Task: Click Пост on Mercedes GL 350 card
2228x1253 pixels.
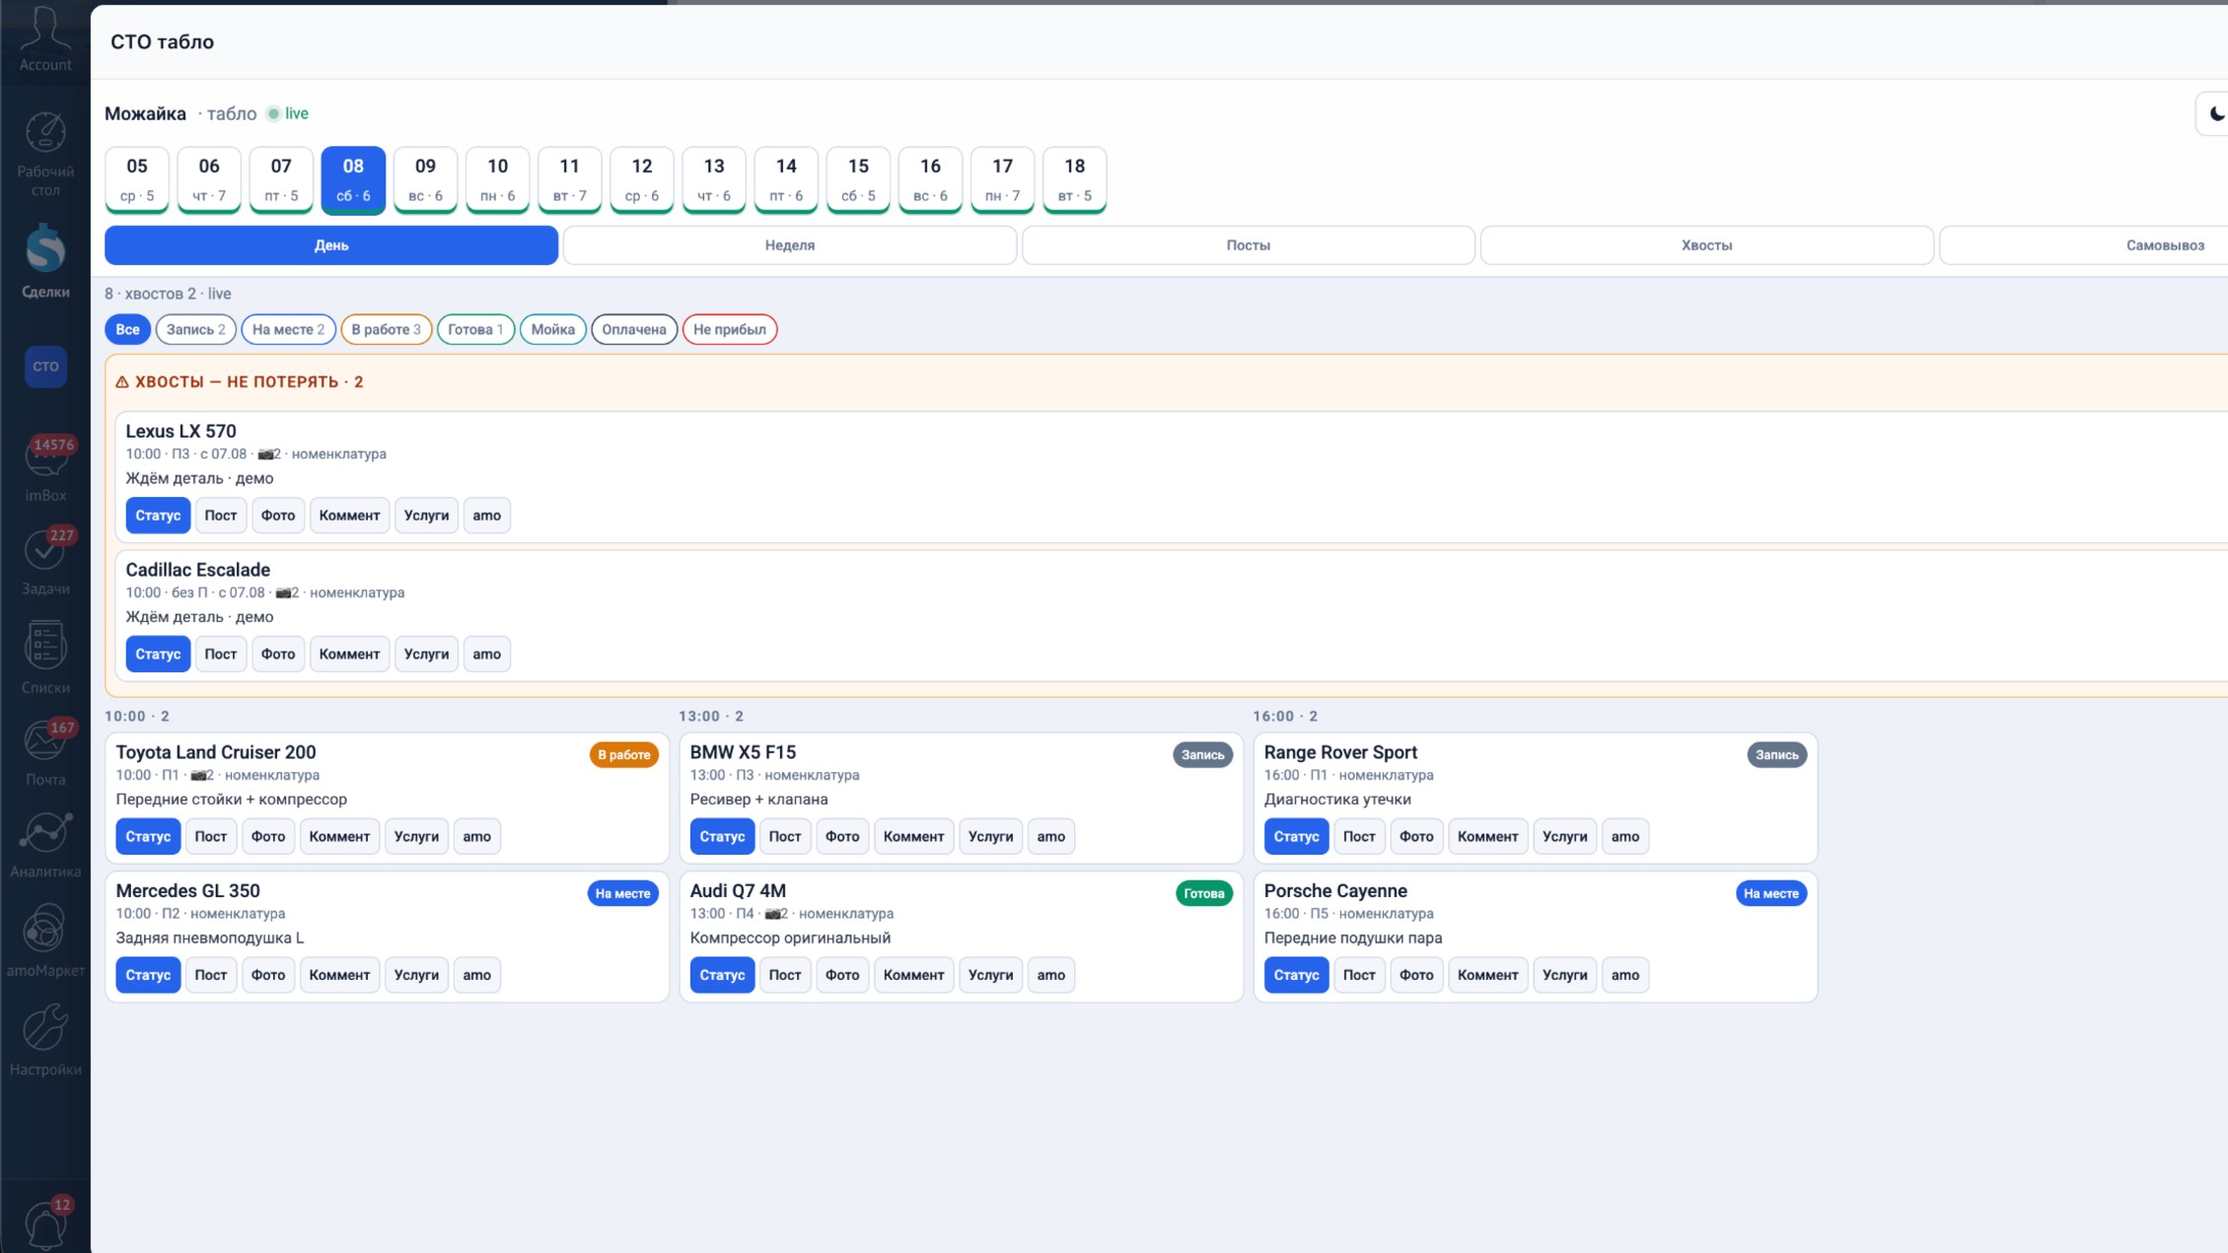Action: pyautogui.click(x=211, y=975)
